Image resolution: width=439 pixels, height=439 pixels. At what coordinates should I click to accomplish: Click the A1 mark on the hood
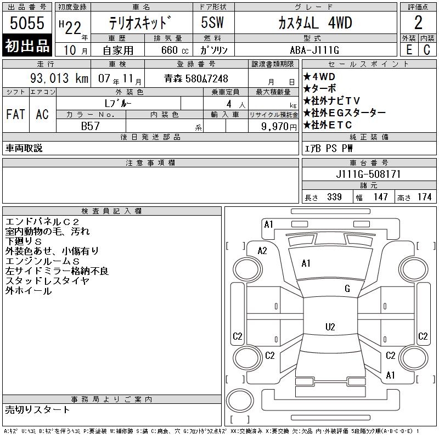coord(306,263)
